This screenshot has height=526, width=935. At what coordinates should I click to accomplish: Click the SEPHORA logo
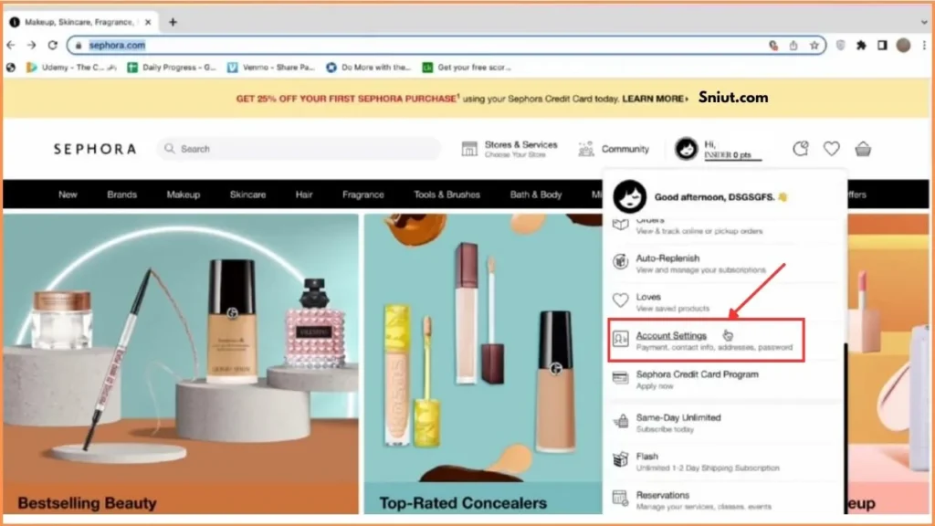tap(95, 149)
